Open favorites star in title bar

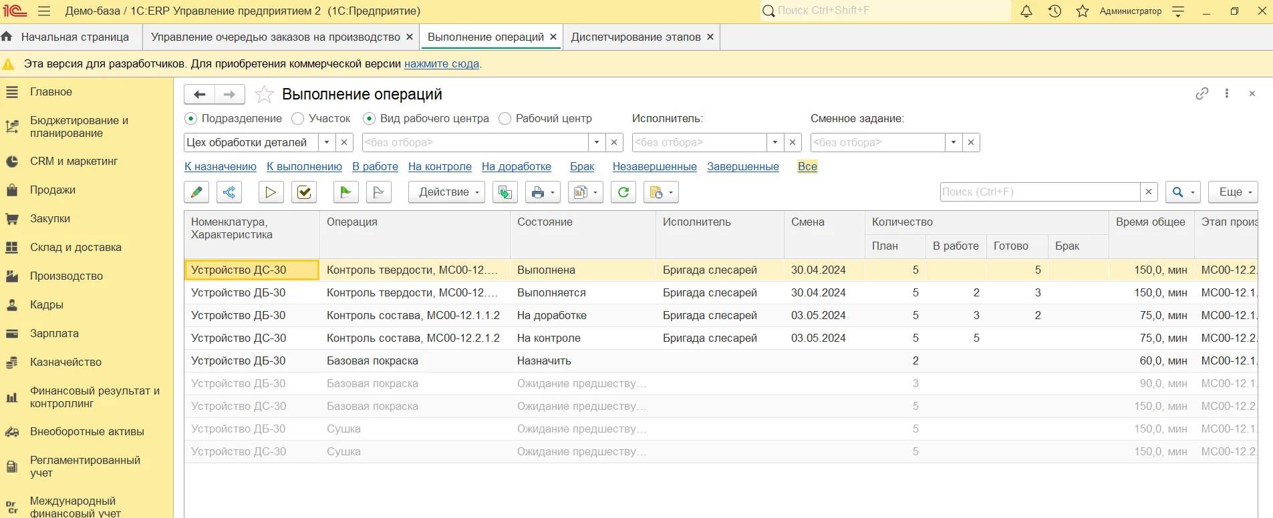[1083, 11]
